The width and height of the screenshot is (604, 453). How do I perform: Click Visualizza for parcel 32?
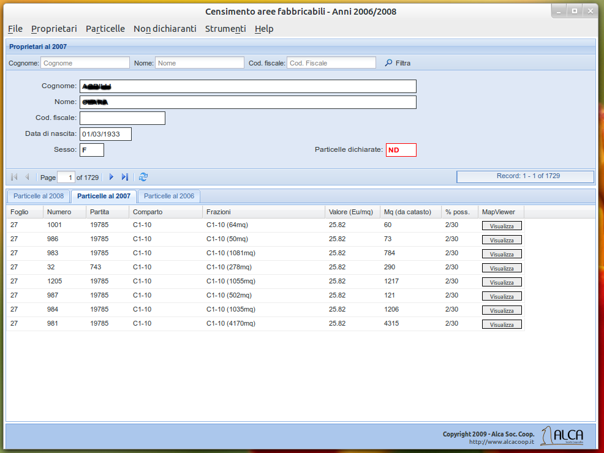coord(502,268)
